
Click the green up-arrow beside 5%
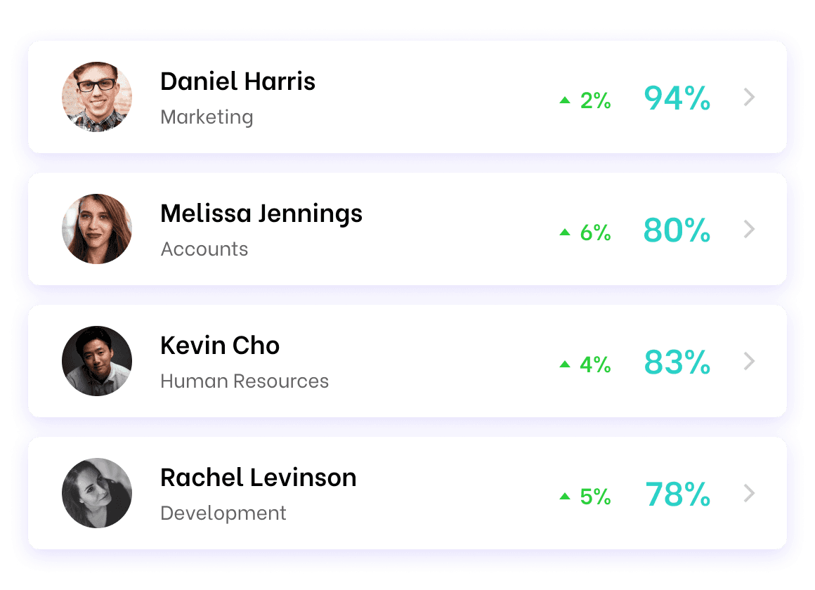pyautogui.click(x=565, y=497)
